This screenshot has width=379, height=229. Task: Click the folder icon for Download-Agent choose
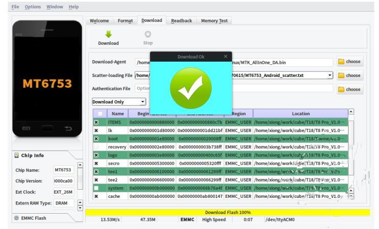[341, 62]
